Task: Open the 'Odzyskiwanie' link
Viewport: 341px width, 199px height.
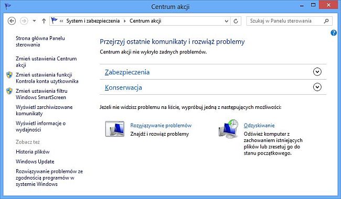Action: [259, 126]
